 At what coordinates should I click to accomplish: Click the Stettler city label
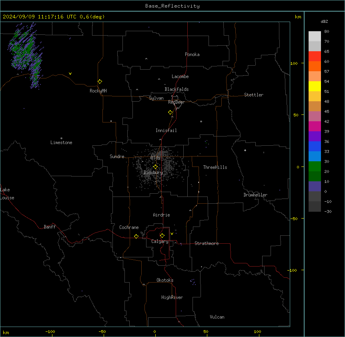[x=254, y=95]
